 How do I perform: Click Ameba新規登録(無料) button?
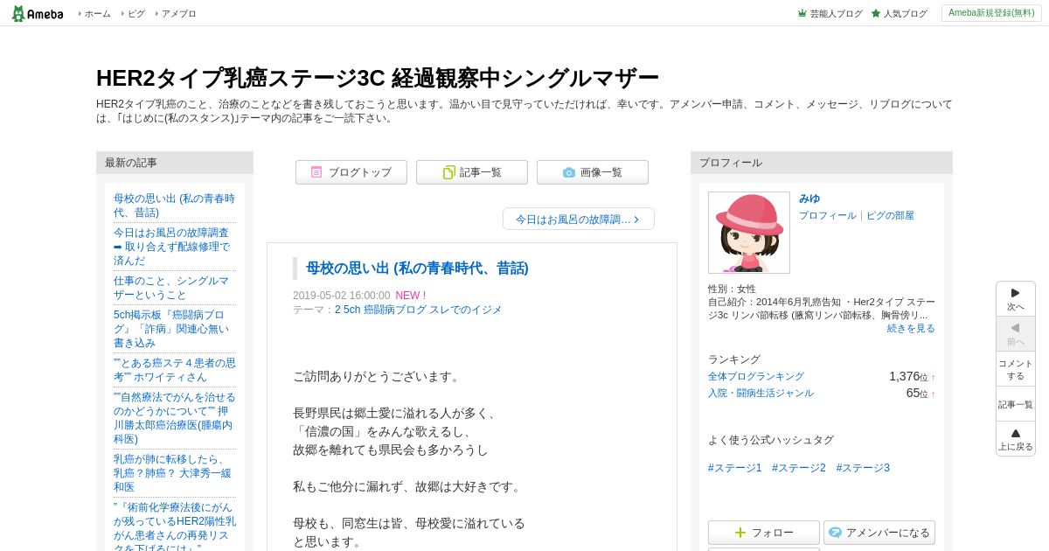(x=991, y=13)
